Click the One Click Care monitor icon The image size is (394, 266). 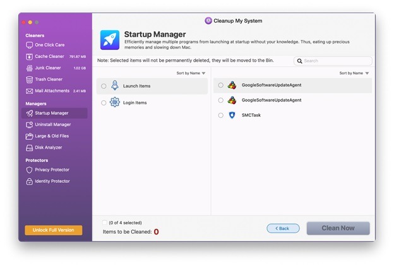point(30,45)
